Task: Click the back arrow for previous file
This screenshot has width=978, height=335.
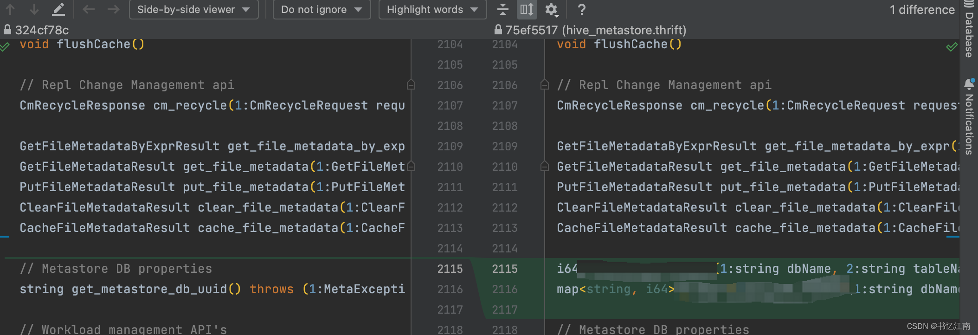Action: [x=89, y=9]
